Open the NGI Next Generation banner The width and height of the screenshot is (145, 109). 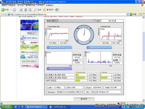pyautogui.click(x=29, y=52)
